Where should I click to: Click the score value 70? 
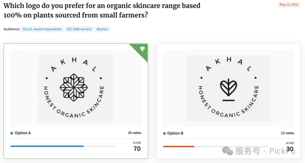137,149
